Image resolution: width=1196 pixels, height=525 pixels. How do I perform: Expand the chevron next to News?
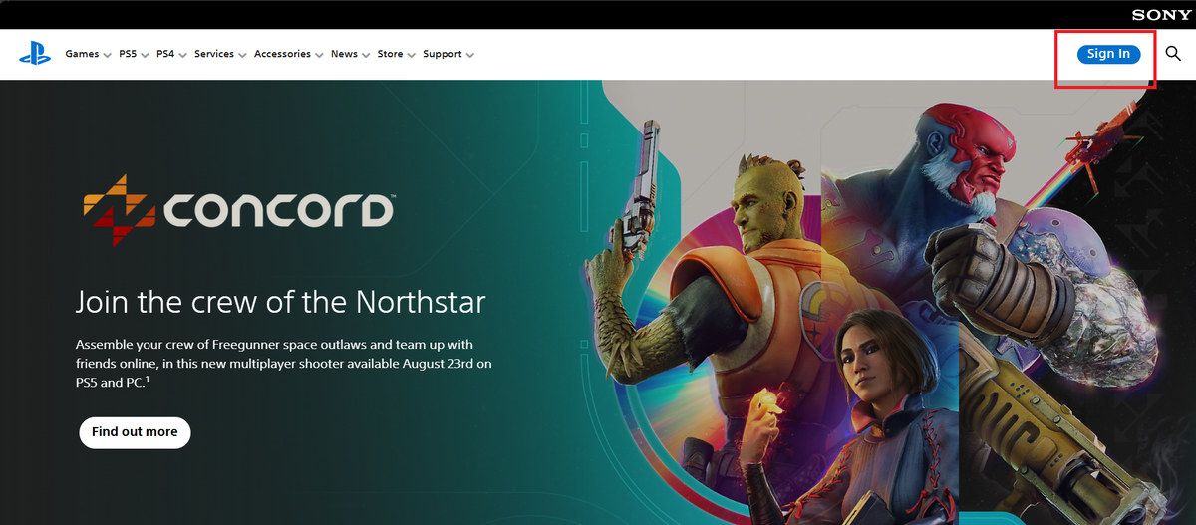point(366,55)
